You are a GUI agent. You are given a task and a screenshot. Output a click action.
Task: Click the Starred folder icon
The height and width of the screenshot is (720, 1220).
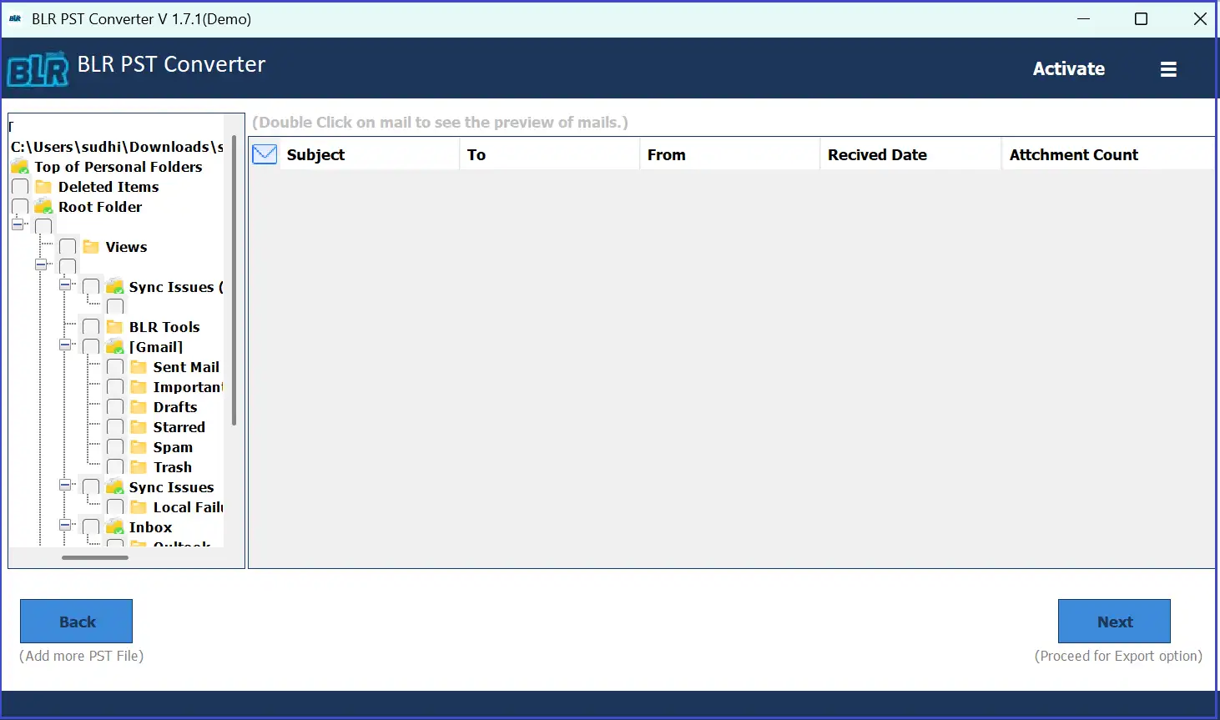139,426
